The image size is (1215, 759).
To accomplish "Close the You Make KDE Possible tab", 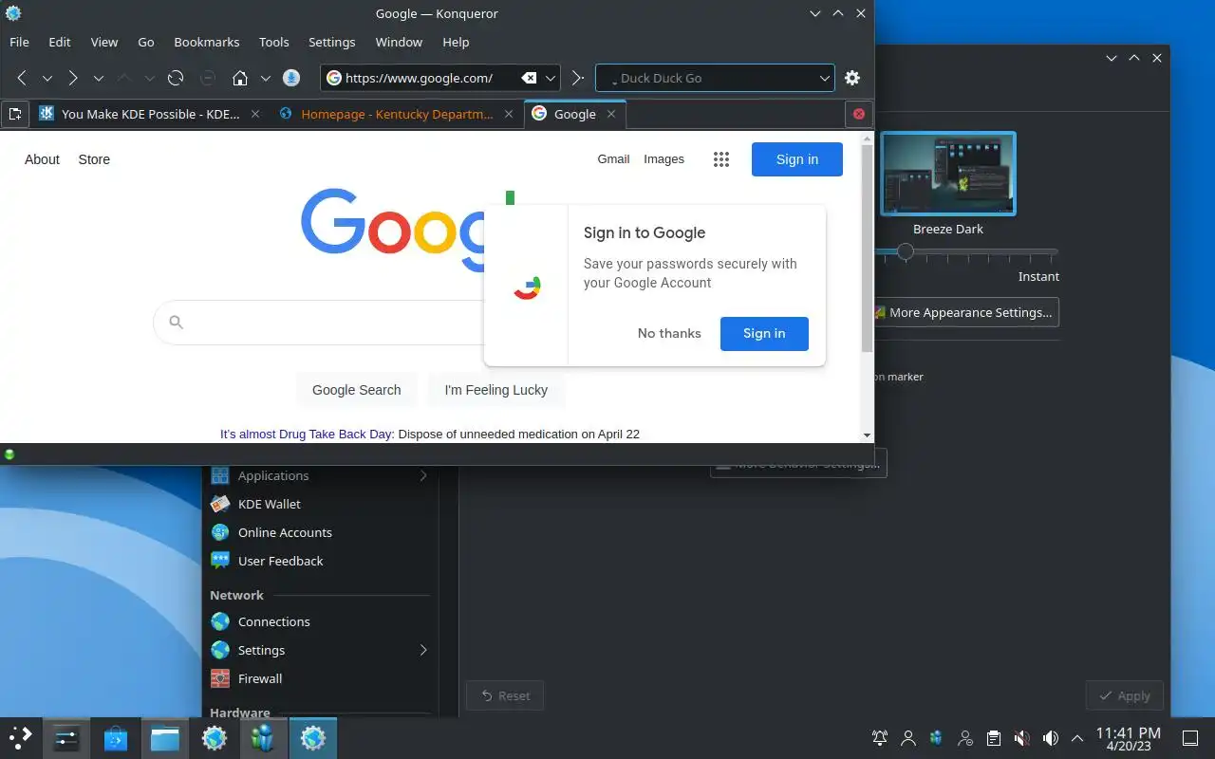I will tap(254, 114).
